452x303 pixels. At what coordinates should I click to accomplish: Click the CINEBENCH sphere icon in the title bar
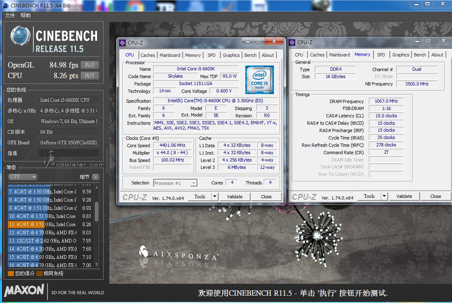click(5, 5)
